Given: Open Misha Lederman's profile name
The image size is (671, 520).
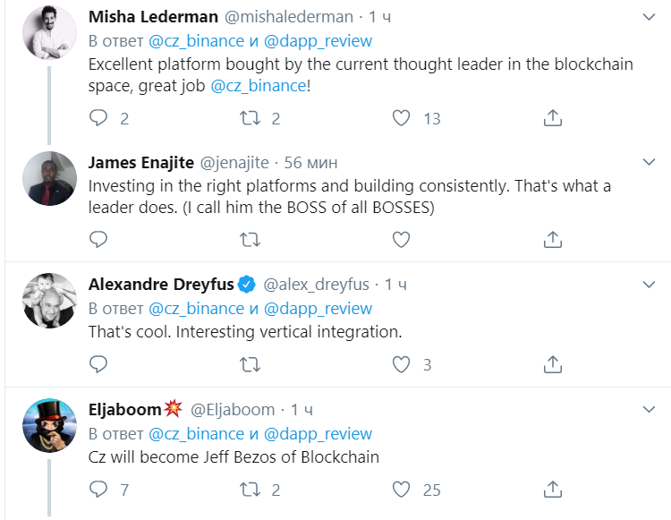Looking at the screenshot, I should pos(153,17).
